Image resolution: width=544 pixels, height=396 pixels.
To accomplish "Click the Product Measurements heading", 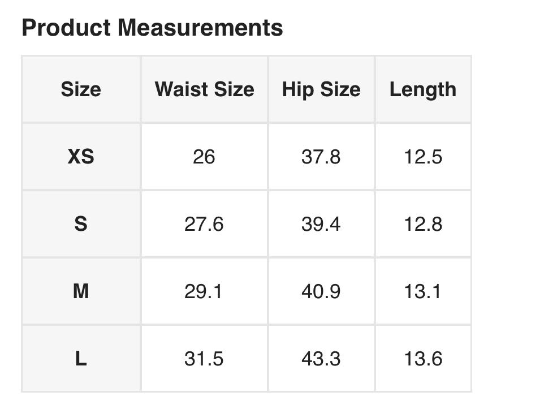I will tap(152, 27).
